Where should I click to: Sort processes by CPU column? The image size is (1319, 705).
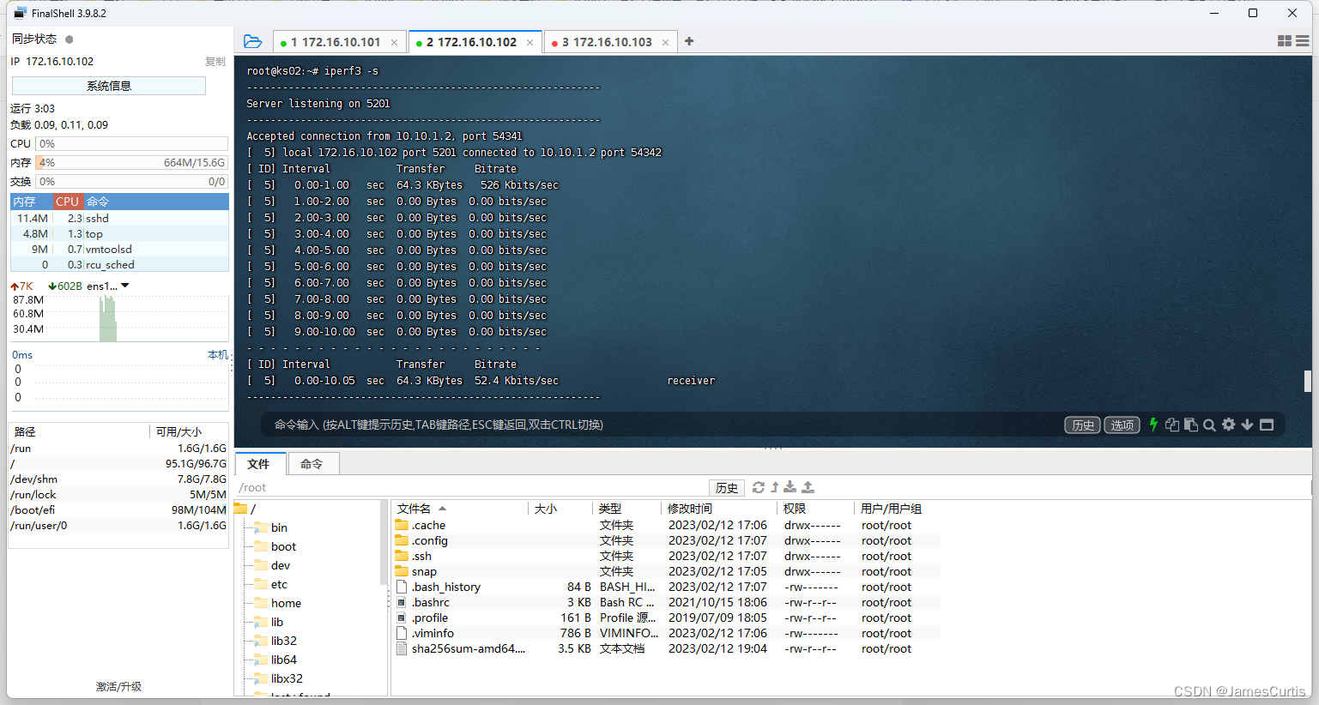pyautogui.click(x=67, y=202)
